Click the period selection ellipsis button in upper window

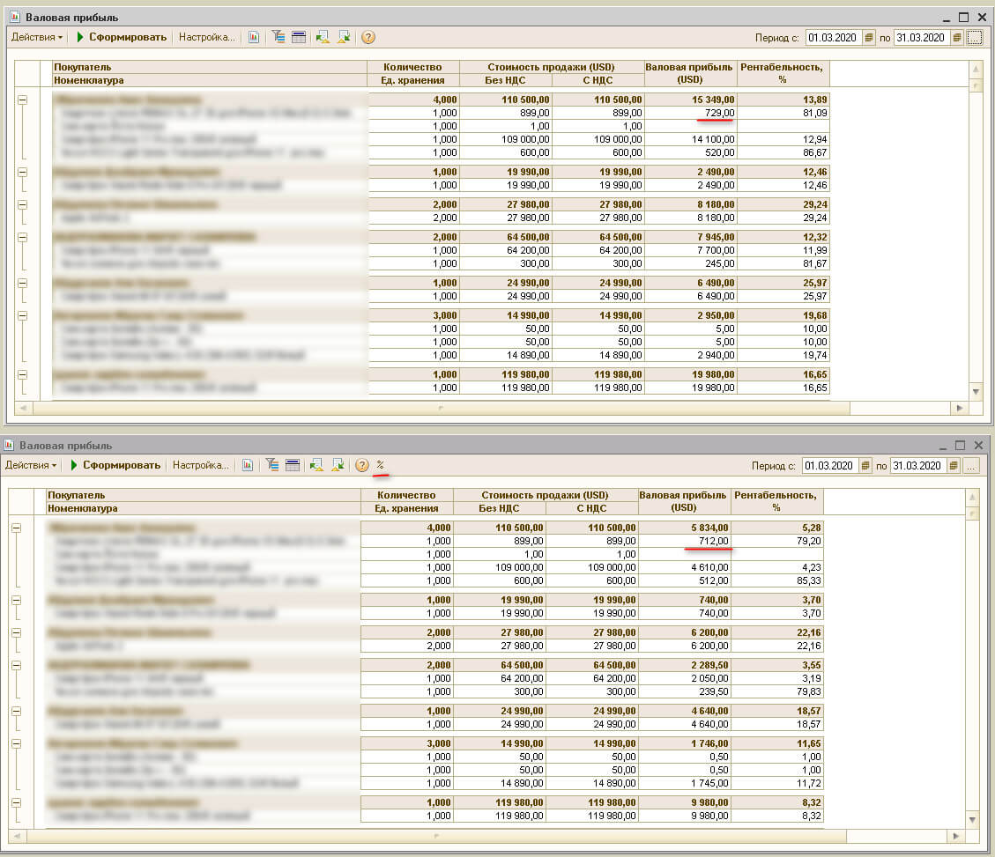(x=974, y=38)
